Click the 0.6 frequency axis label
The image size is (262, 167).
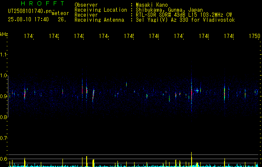pyautogui.click(x=3, y=159)
